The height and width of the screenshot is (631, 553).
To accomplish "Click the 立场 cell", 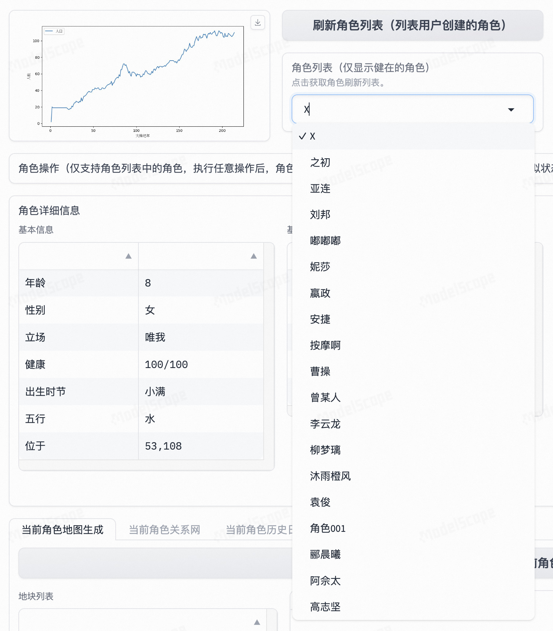I will coord(79,337).
